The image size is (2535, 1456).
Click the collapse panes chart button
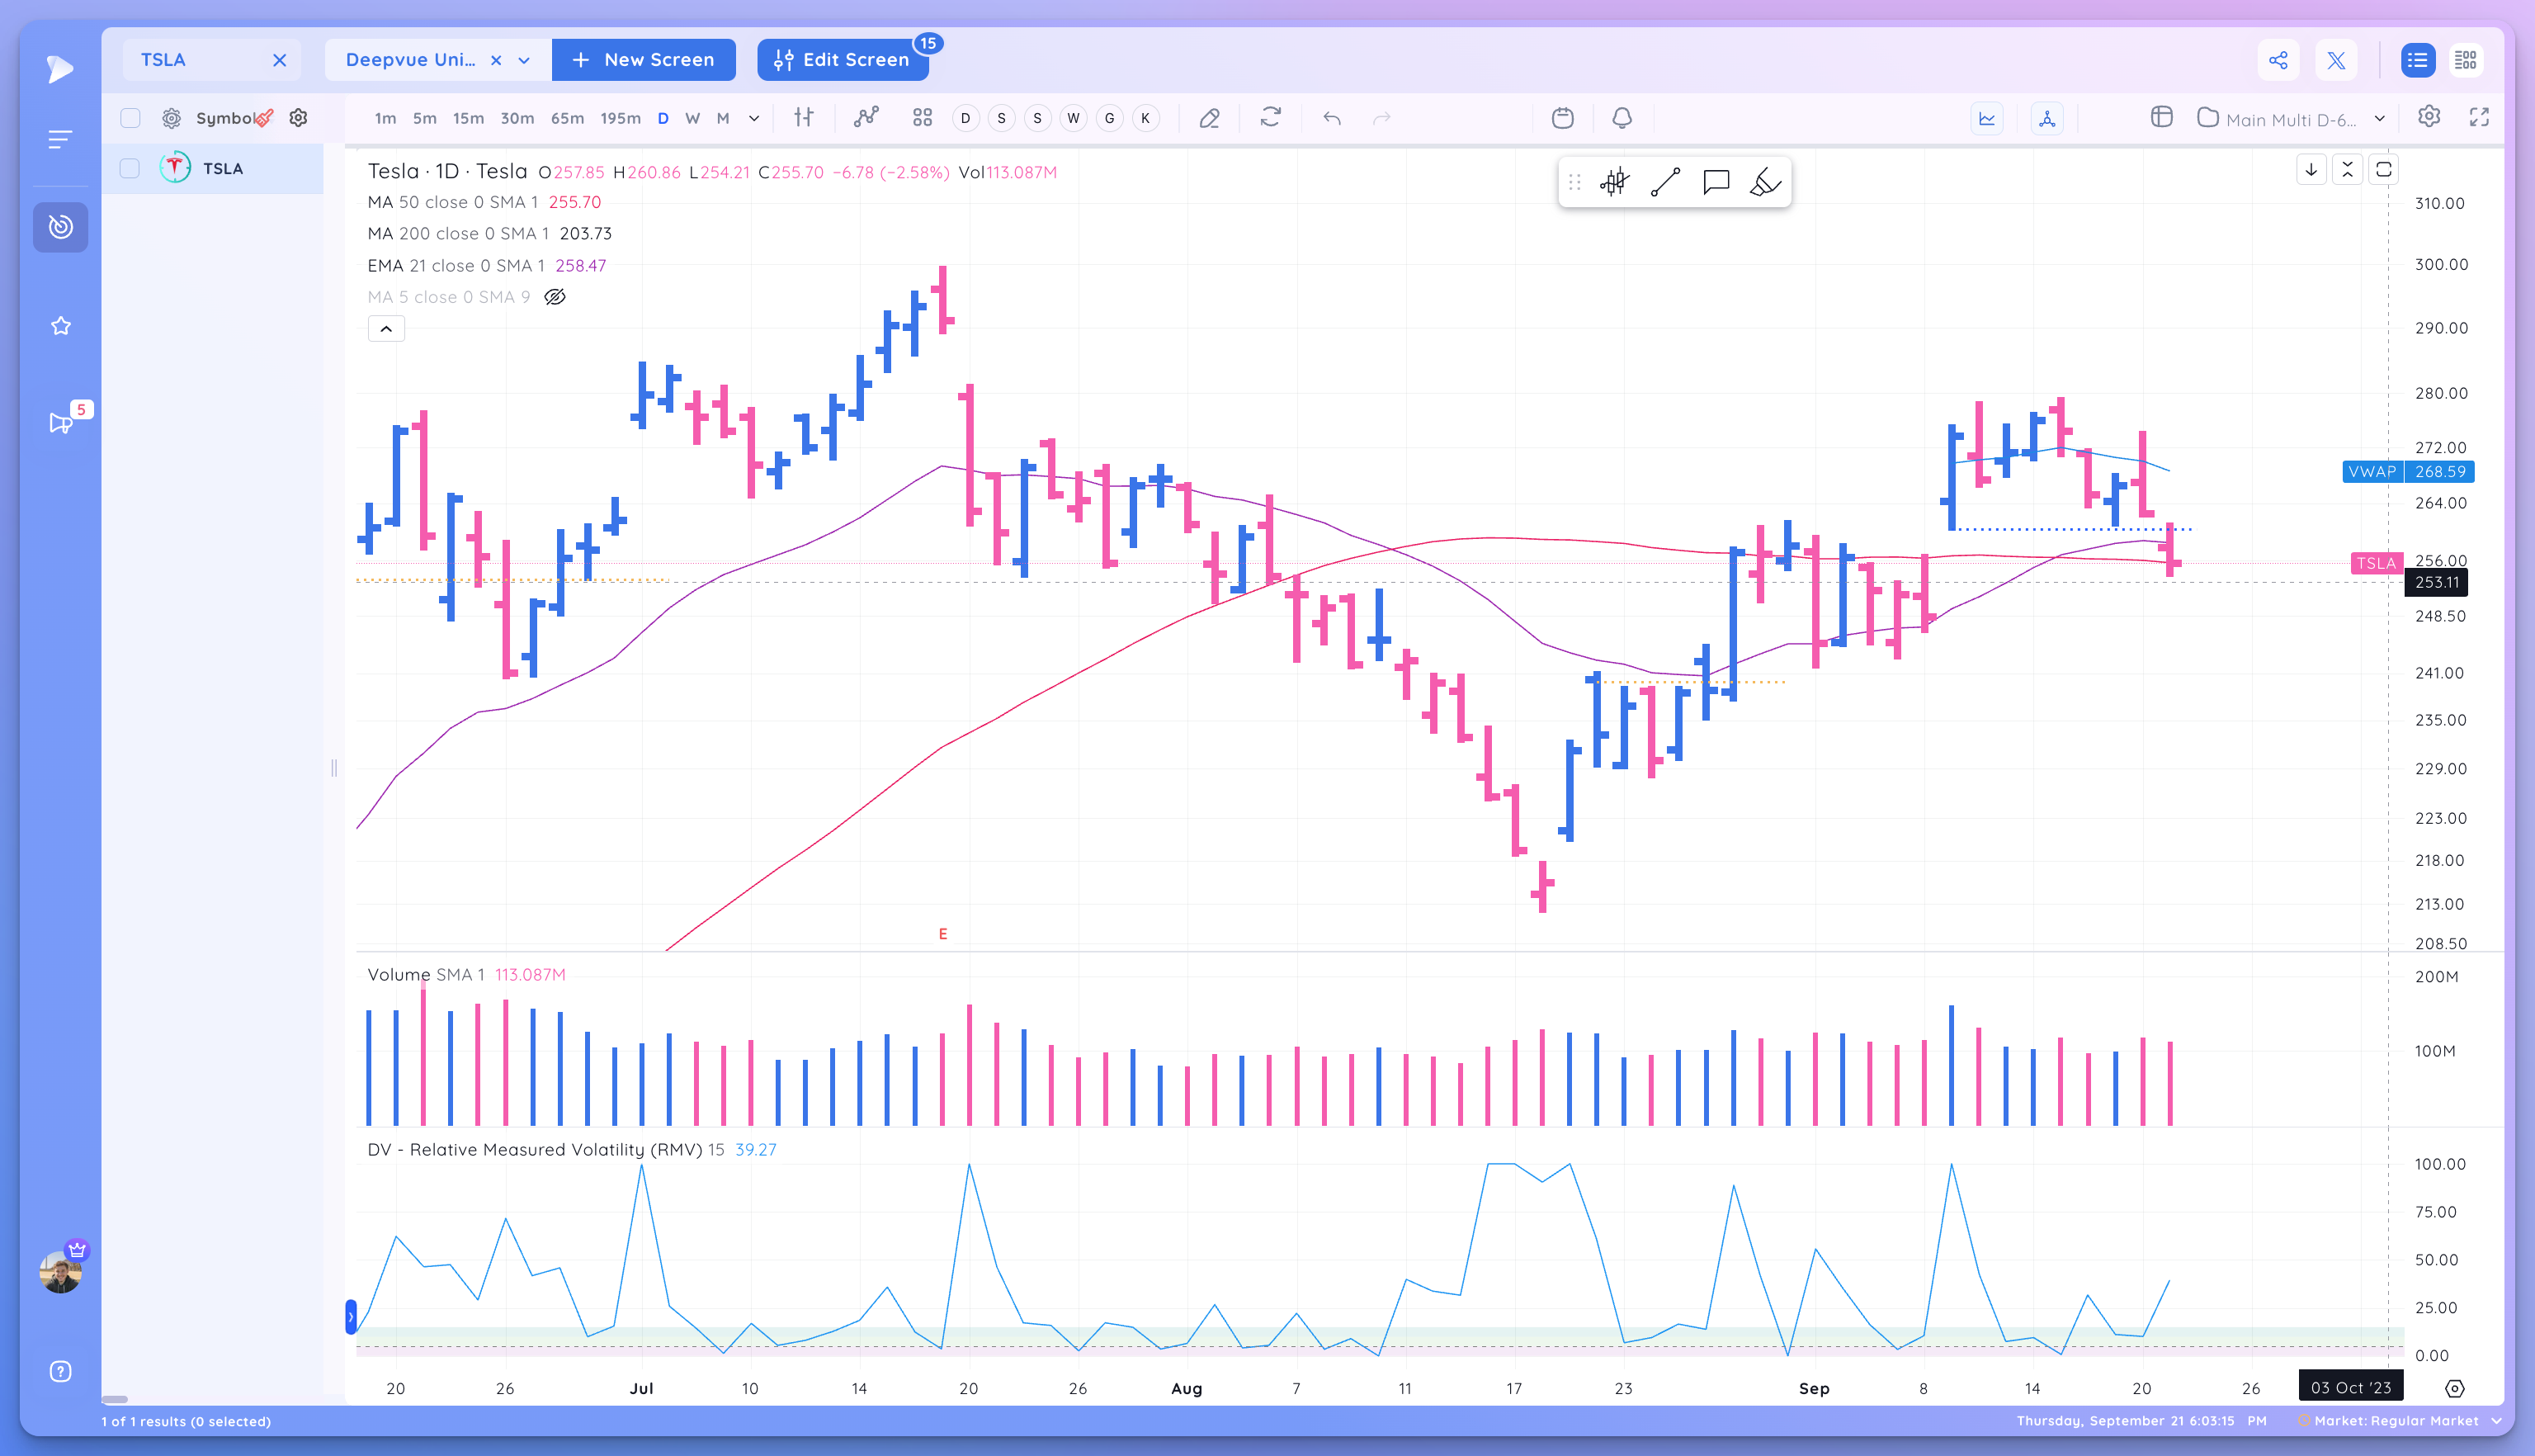click(2347, 170)
